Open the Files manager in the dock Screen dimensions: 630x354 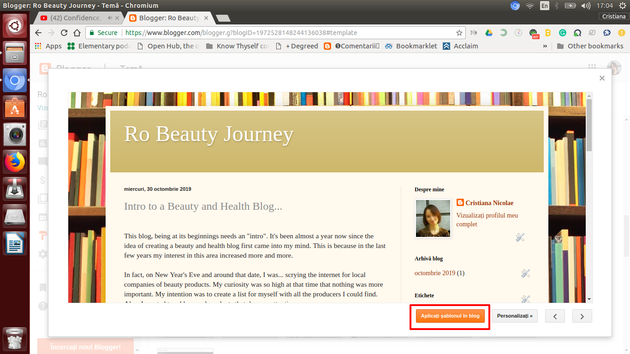point(15,53)
